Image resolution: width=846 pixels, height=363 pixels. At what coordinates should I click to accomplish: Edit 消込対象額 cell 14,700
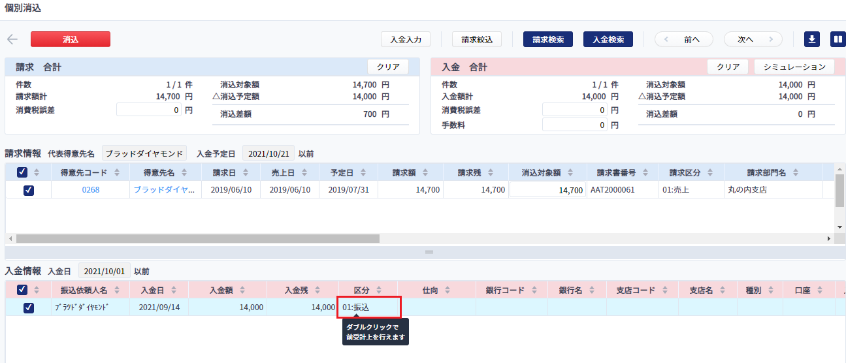click(547, 190)
